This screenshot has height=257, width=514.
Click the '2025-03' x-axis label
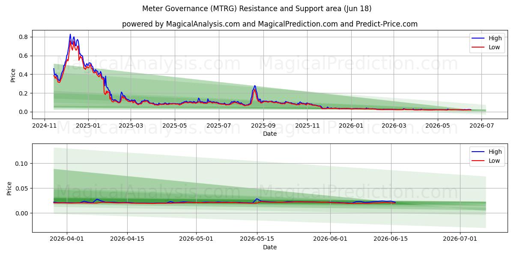(x=130, y=126)
